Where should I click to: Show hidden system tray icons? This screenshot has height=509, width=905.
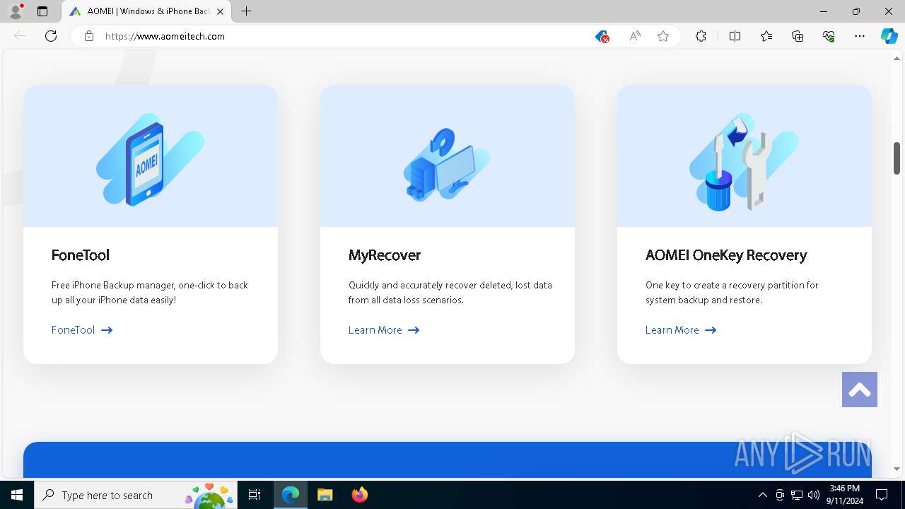tap(762, 495)
